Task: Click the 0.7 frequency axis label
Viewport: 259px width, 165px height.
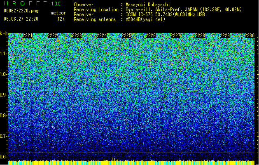Action: 4,136
